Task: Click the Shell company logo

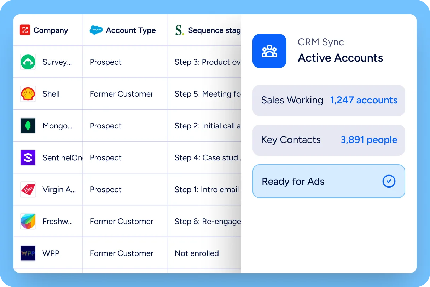Action: pos(28,94)
